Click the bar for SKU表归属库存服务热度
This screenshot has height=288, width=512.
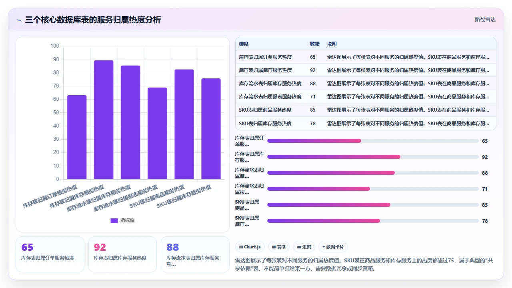pyautogui.click(x=211, y=129)
